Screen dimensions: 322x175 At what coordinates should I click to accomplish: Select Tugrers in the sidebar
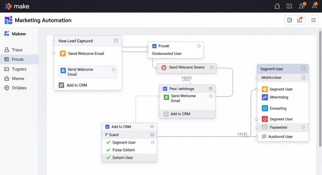19,69
